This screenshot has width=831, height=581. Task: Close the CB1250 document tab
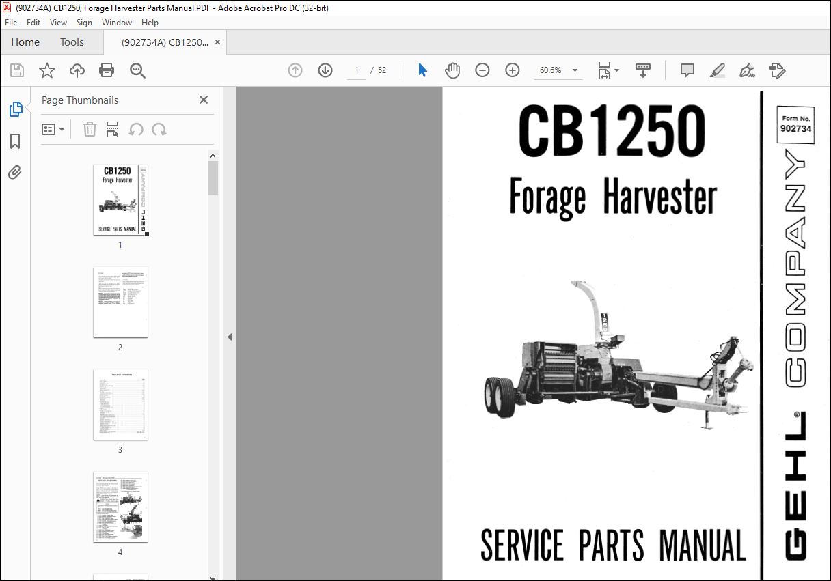click(x=218, y=42)
